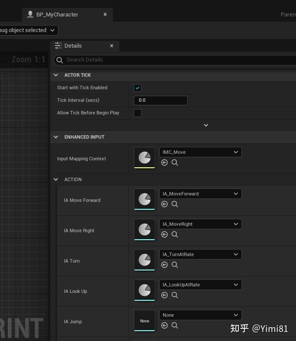Disable Start with Tick Enabled checkbox
296x341 pixels.
click(138, 88)
